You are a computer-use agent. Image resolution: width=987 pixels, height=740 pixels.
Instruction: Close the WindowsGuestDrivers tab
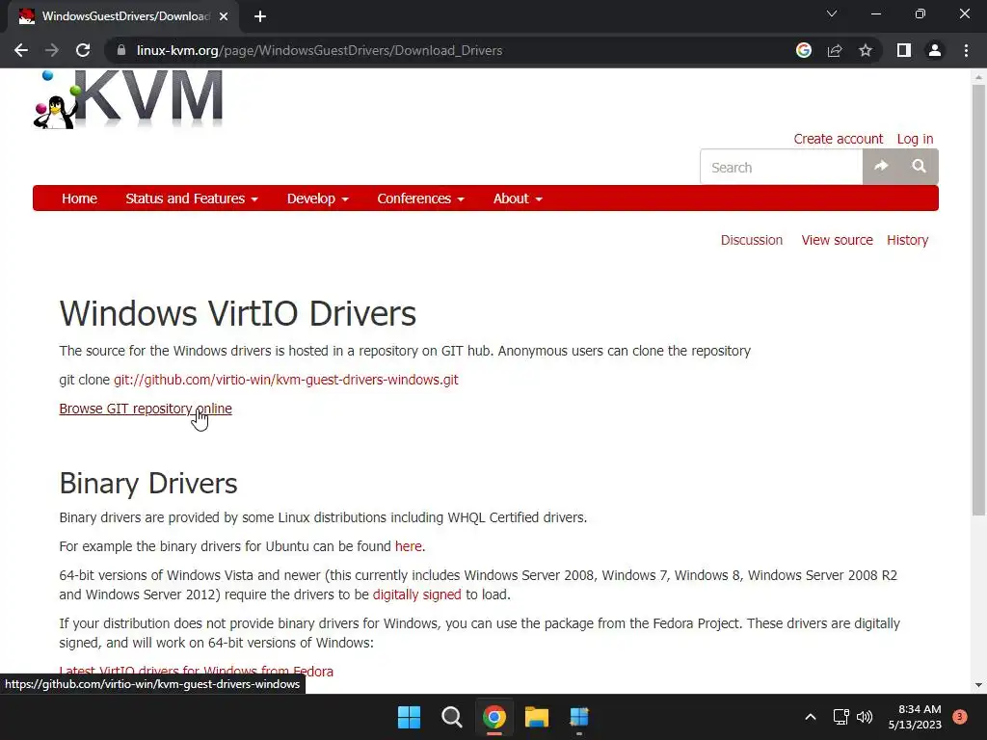(224, 16)
